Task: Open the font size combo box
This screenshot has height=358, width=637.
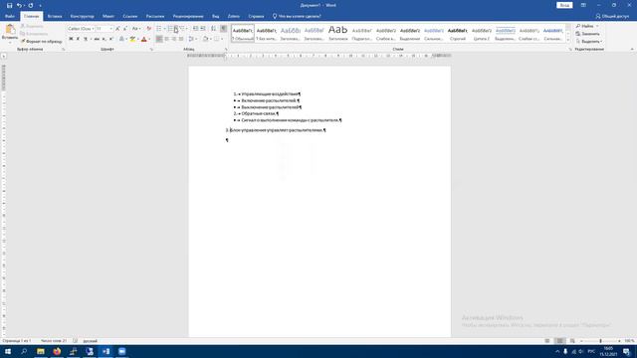Action: [x=104, y=29]
